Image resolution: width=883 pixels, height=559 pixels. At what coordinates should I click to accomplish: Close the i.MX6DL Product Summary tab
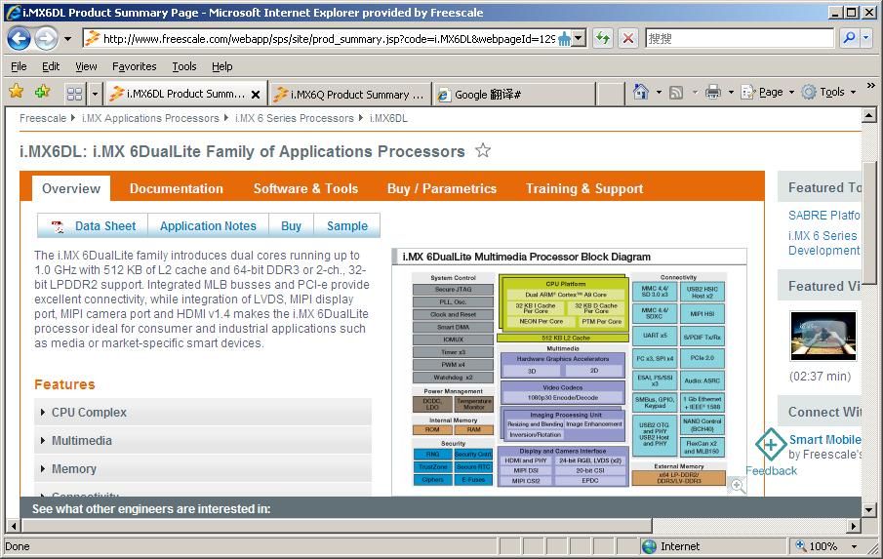(256, 95)
